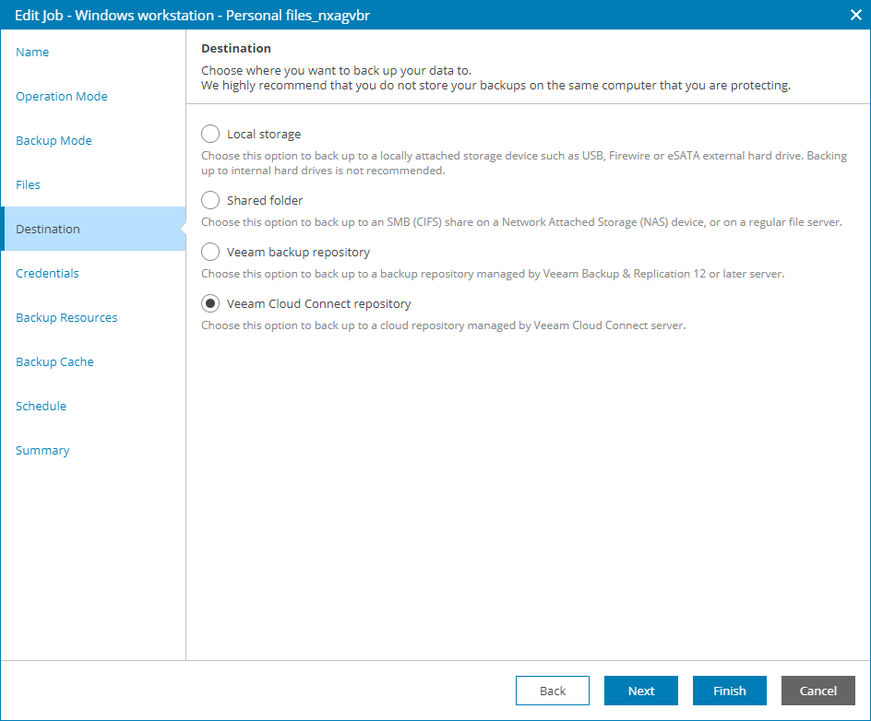Viewport: 871px width, 721px height.
Task: Select Veeam backup repository option
Action: click(209, 252)
